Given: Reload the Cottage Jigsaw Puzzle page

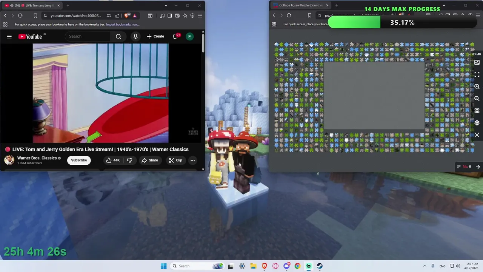Looking at the screenshot, I should pos(289,15).
